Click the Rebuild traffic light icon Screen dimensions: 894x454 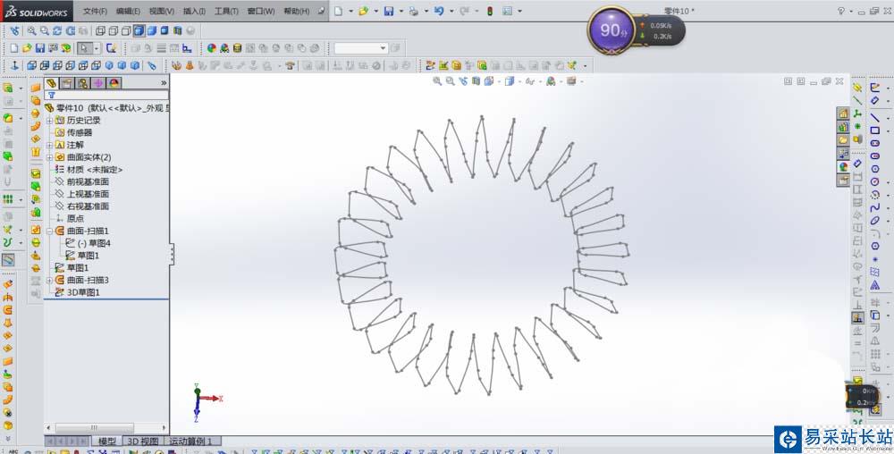point(490,11)
